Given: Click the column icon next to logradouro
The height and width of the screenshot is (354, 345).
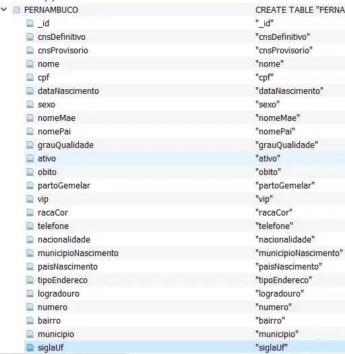Looking at the screenshot, I should [x=30, y=294].
